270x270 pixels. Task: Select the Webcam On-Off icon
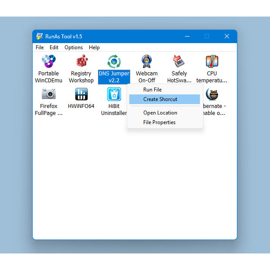146,61
